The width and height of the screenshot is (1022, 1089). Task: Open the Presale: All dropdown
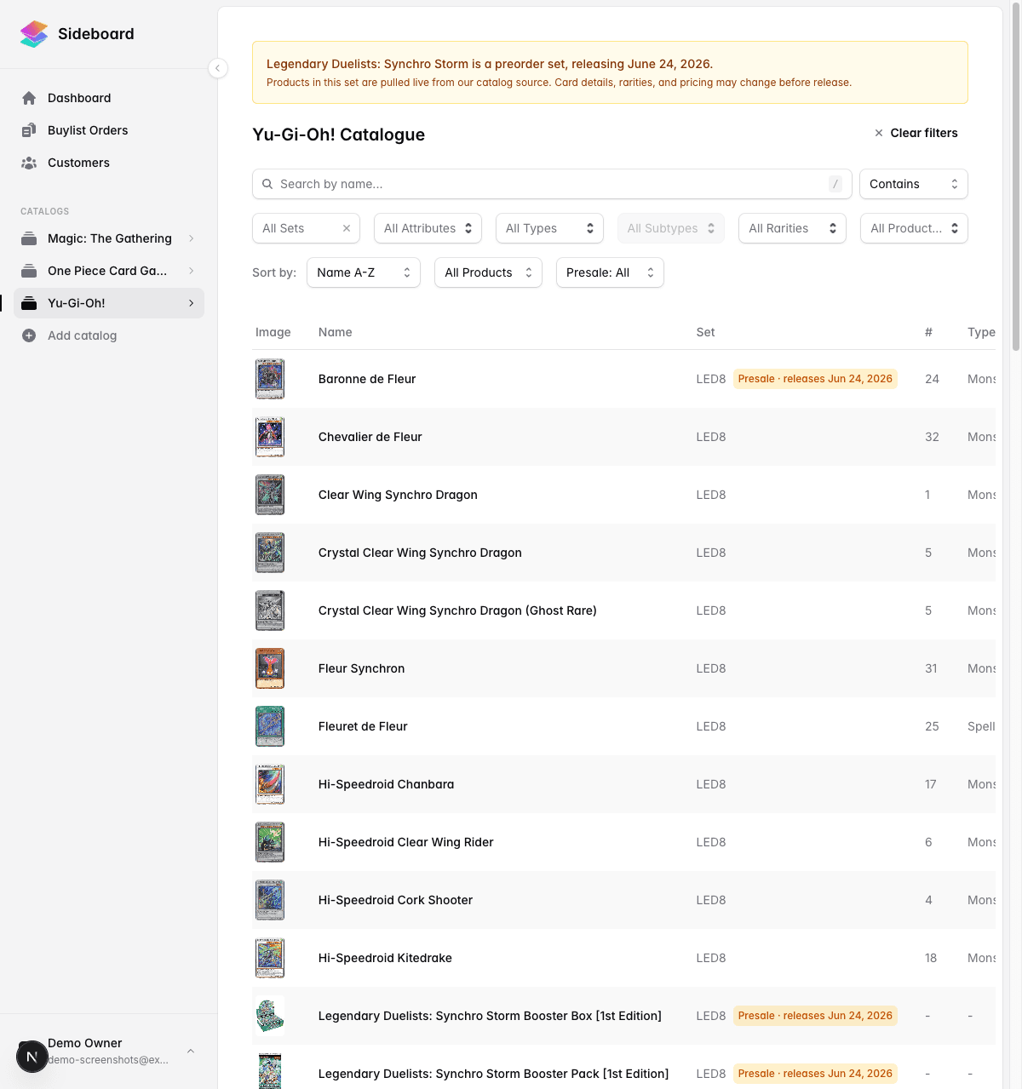tap(610, 272)
